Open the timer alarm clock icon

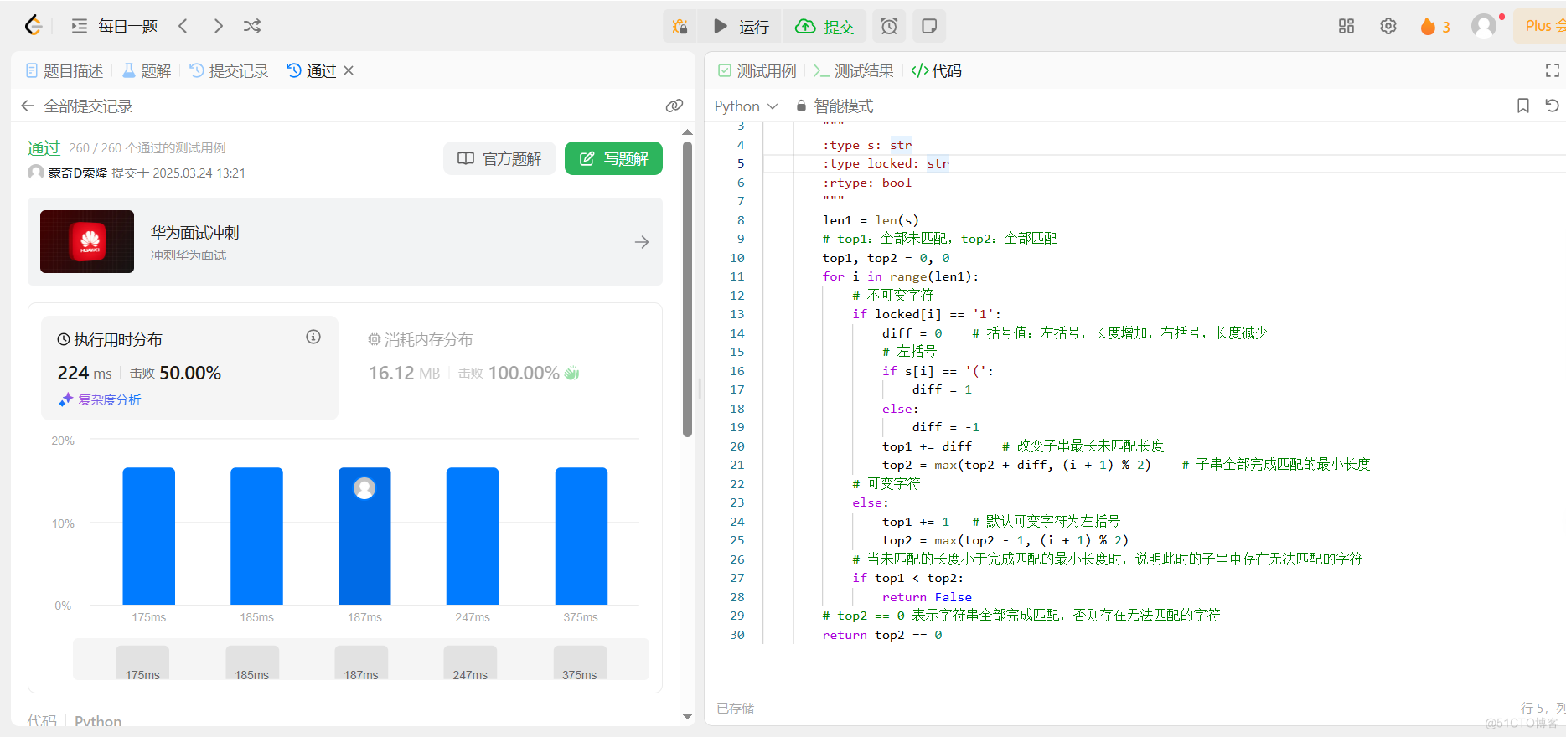(x=889, y=26)
